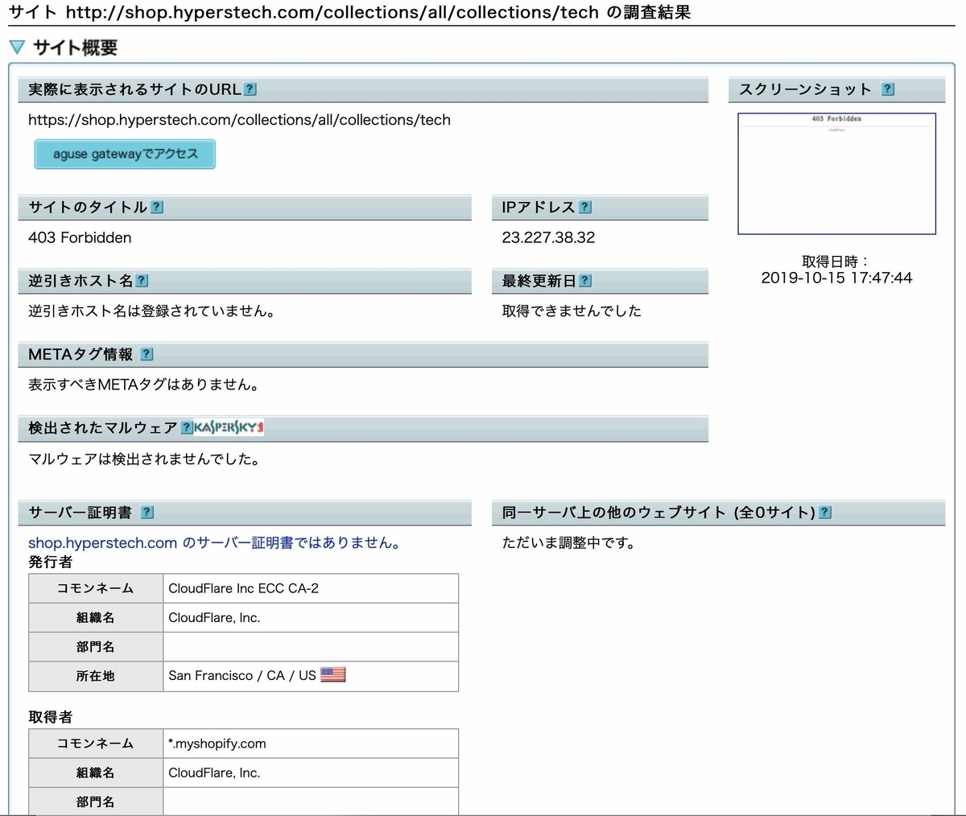
Task: Open help for スクリーンショット
Action: (x=887, y=89)
